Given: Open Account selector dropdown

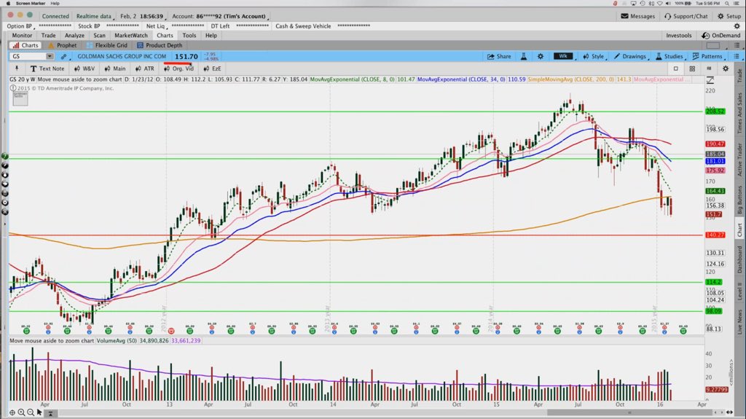Looking at the screenshot, I should [221, 16].
